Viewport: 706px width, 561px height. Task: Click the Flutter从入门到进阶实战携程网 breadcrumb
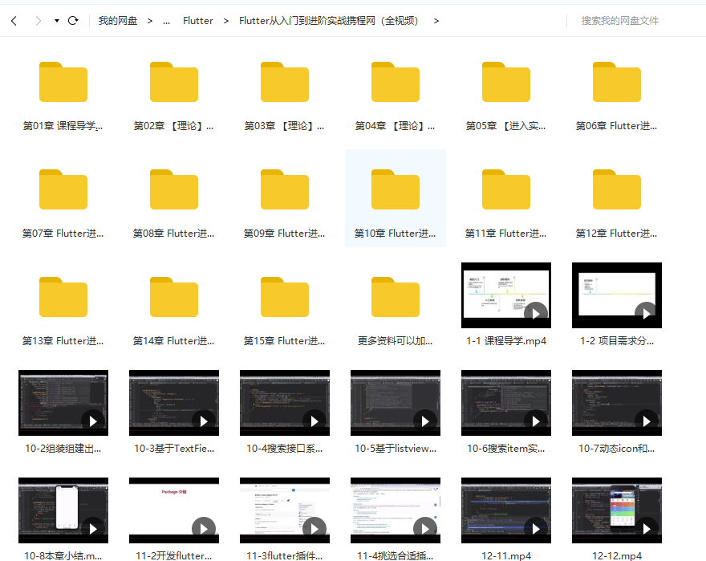click(330, 20)
